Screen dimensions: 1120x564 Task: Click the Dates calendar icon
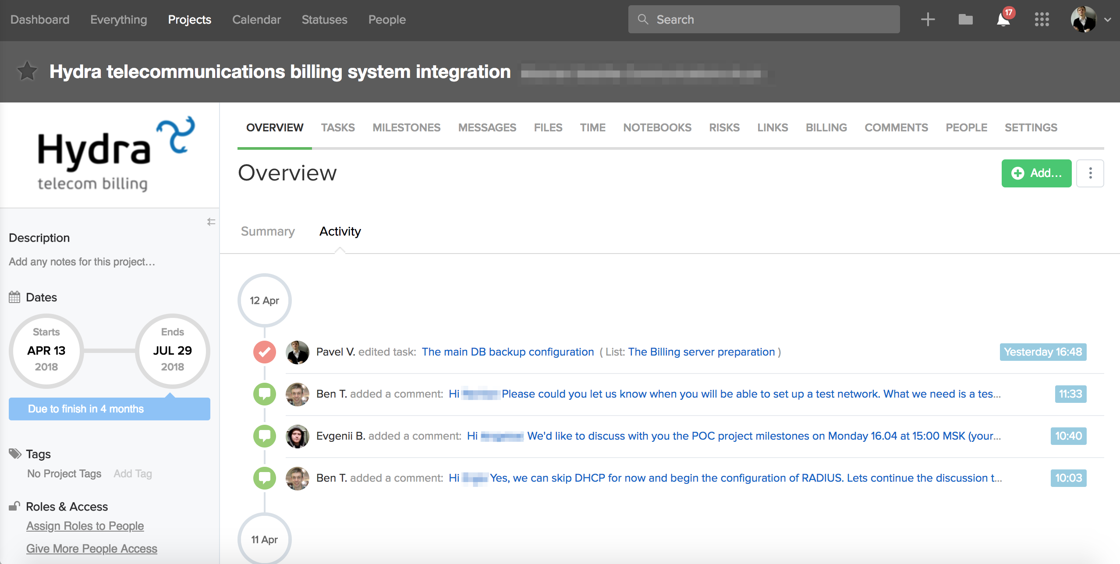click(x=14, y=297)
